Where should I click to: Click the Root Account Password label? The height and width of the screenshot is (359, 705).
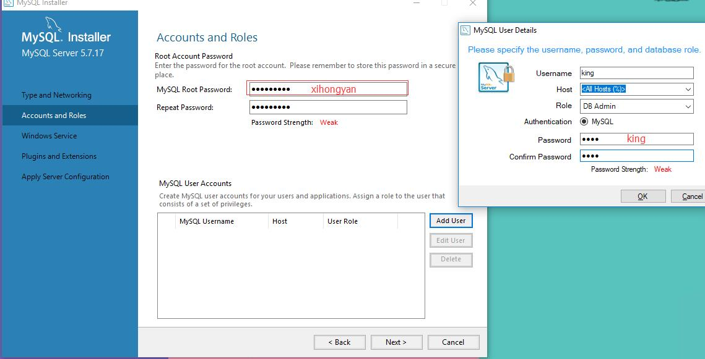pyautogui.click(x=194, y=56)
